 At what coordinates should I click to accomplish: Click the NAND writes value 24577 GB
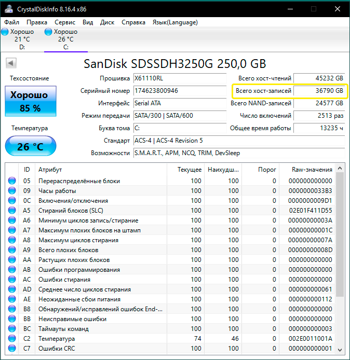[x=319, y=103]
